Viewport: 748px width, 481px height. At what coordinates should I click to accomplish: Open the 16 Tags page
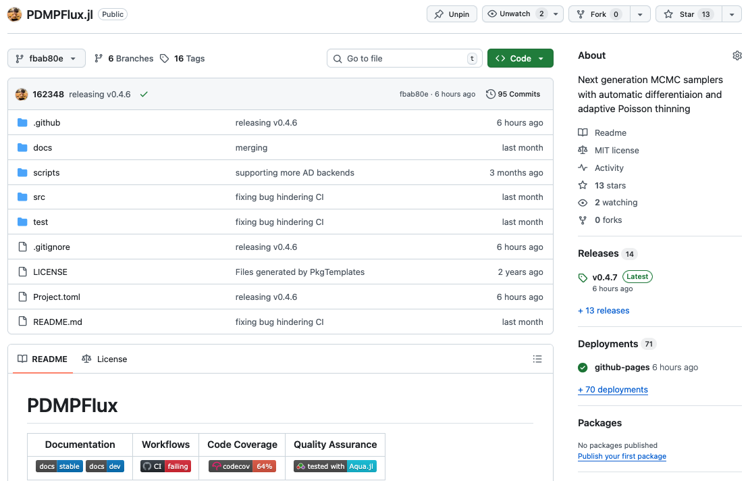[182, 59]
